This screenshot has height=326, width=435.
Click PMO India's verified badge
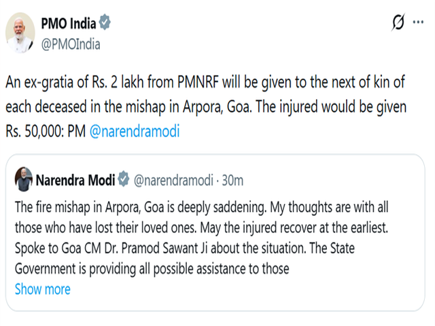pyautogui.click(x=104, y=24)
